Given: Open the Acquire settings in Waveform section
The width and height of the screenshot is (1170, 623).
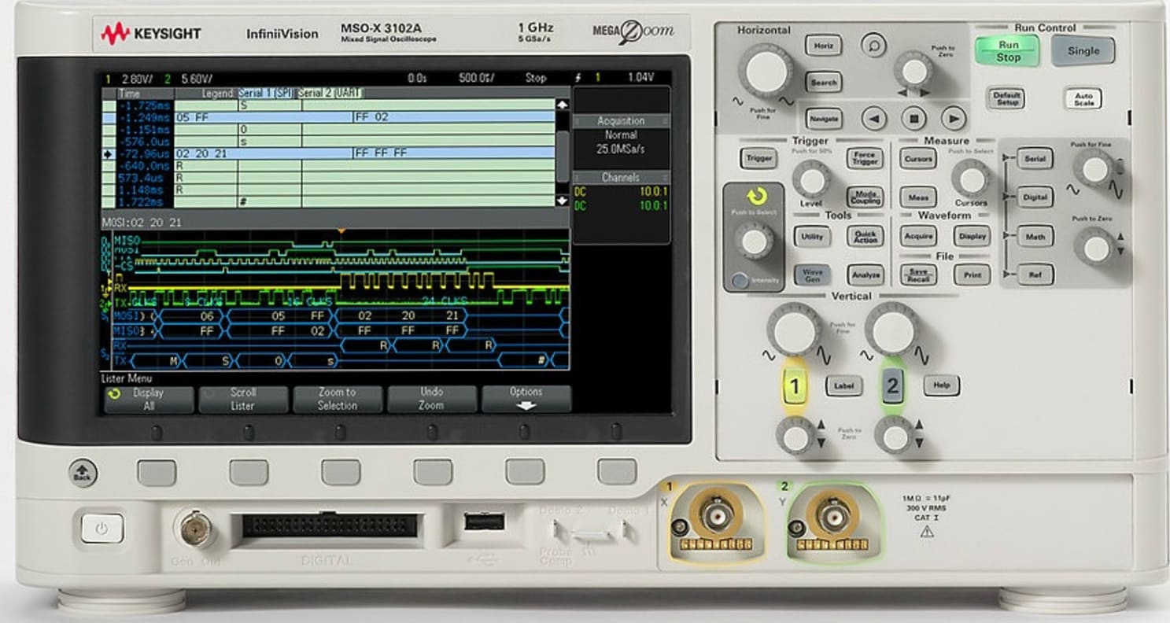Looking at the screenshot, I should pos(917,235).
